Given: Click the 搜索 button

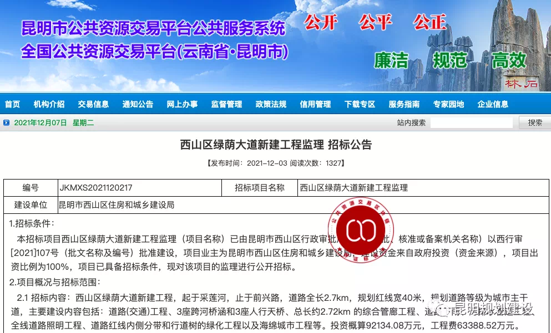Looking at the screenshot, I should click(x=535, y=123).
